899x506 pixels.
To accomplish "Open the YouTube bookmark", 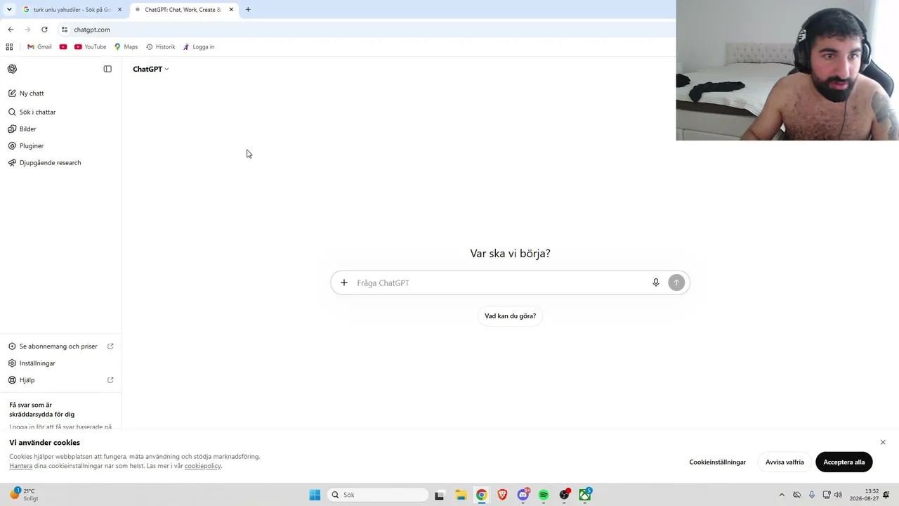I will click(x=91, y=47).
